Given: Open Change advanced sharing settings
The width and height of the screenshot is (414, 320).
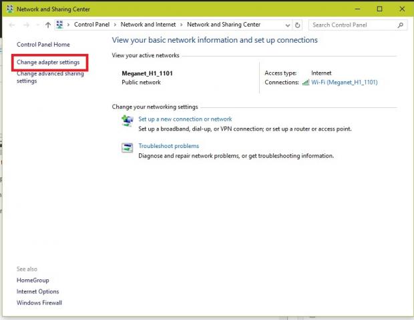Looking at the screenshot, I should 50,77.
